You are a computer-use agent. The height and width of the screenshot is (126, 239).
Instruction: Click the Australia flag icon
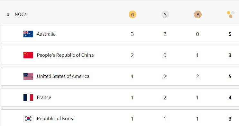point(28,34)
